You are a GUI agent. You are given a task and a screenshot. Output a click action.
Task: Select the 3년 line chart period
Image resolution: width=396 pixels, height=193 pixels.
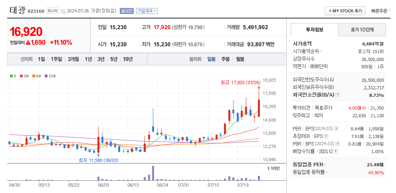coord(101,59)
